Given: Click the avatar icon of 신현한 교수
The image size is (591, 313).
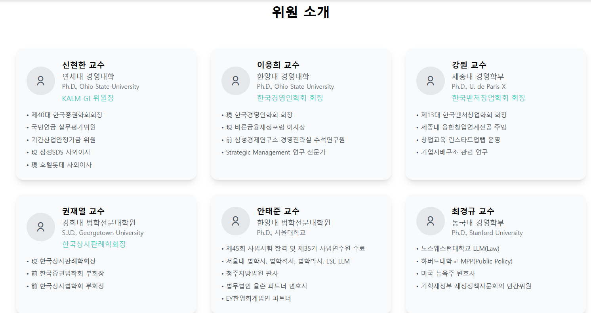Looking at the screenshot, I should 41,81.
